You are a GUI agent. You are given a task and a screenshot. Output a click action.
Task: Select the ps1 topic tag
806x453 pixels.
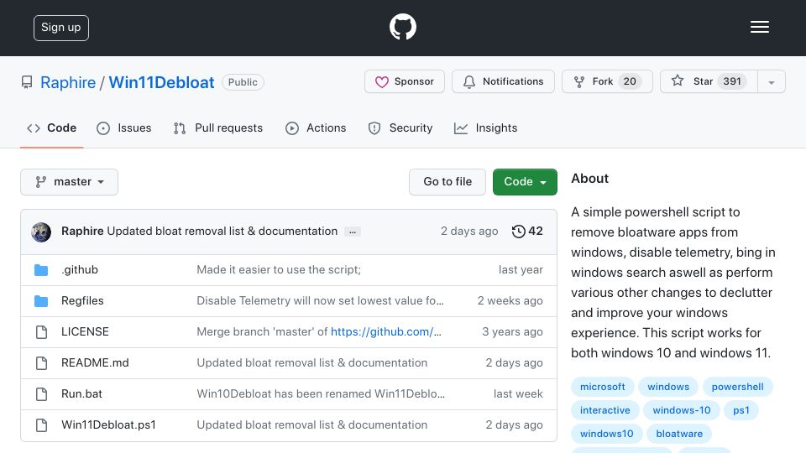pyautogui.click(x=741, y=410)
